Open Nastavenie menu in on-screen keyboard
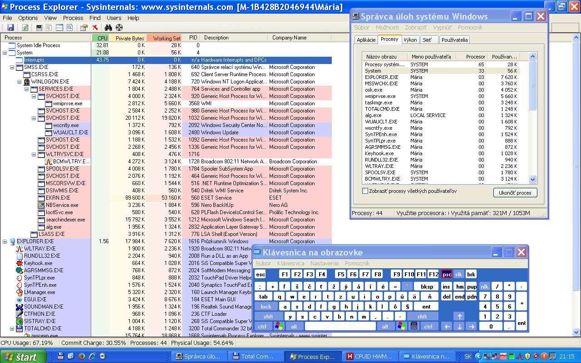581x363 pixels. click(x=324, y=263)
